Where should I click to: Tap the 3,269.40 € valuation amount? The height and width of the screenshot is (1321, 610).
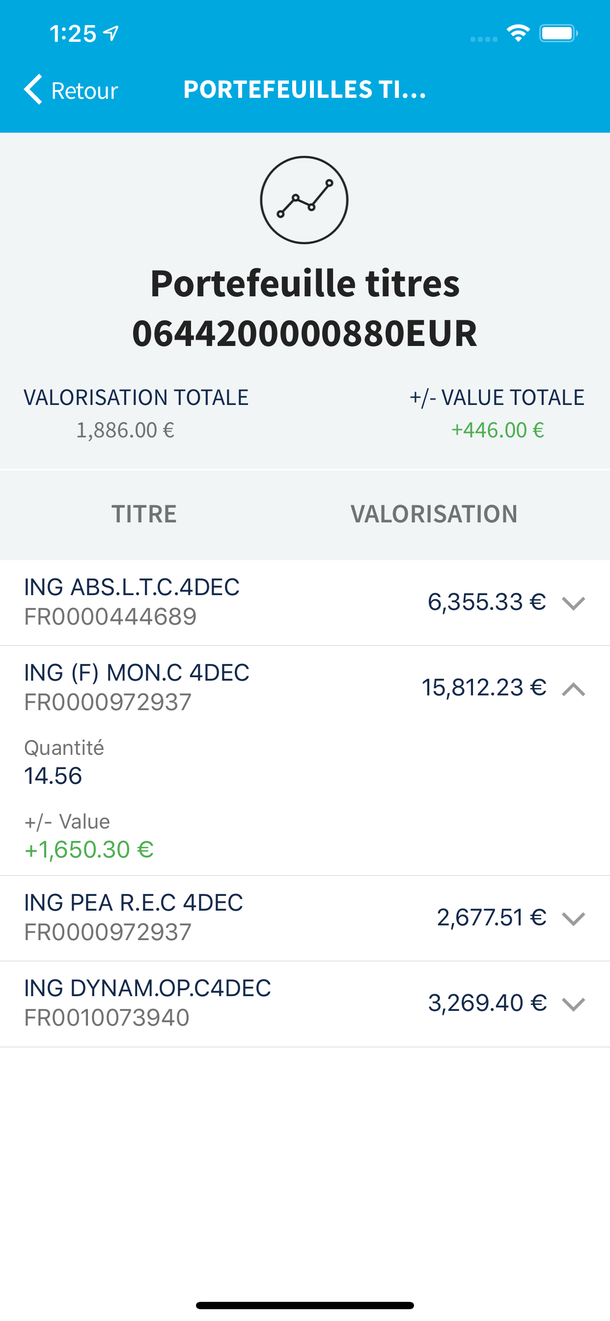(487, 1003)
